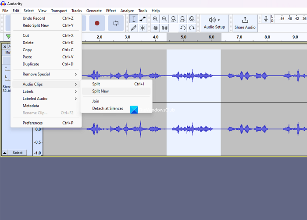The image size is (307, 220).
Task: Click Detach at Silences
Action: 107,109
